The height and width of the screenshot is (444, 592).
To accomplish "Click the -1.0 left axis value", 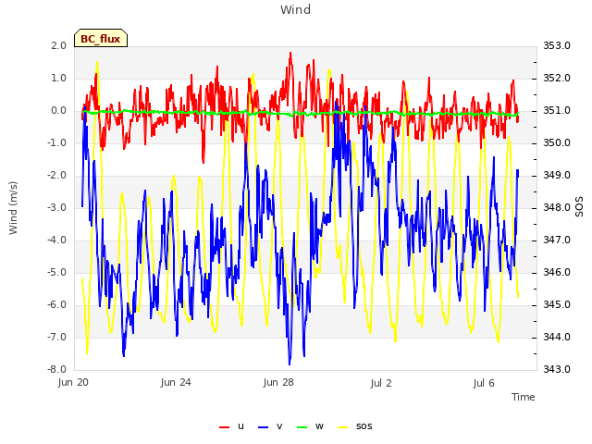I will [x=56, y=143].
